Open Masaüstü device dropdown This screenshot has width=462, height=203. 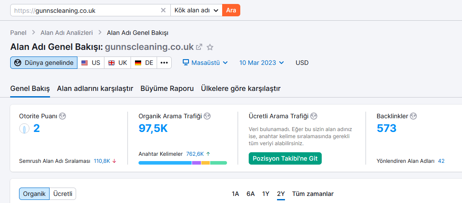click(205, 63)
